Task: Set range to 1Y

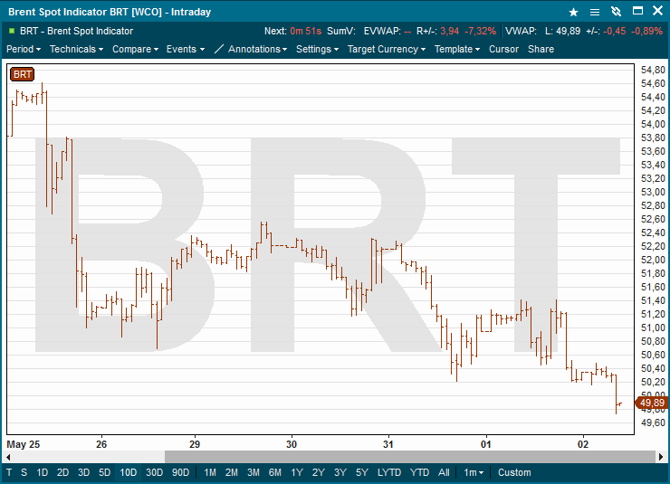Action: 297,472
